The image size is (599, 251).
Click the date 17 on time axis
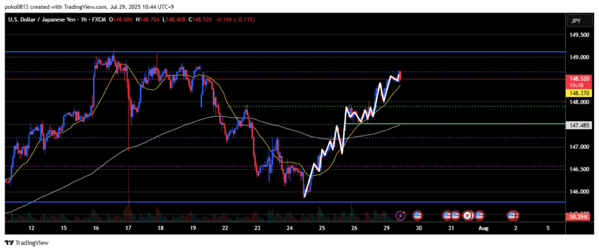coord(127,228)
